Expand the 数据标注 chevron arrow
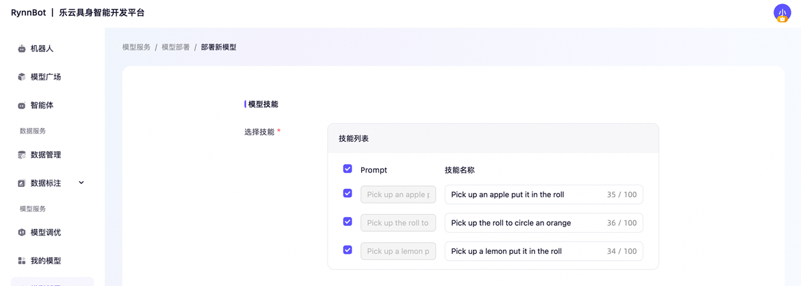Image resolution: width=801 pixels, height=286 pixels. click(81, 183)
